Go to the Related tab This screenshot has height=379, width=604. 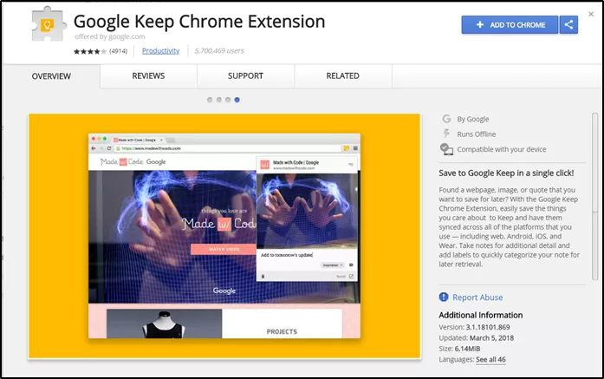point(342,76)
